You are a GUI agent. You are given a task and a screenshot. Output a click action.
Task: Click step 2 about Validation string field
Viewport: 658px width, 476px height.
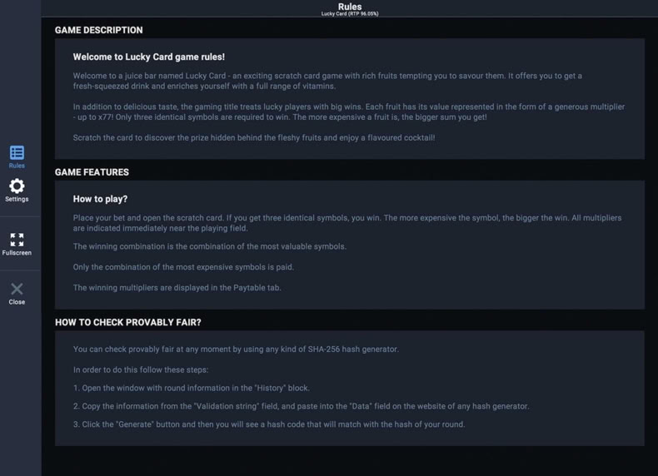click(x=302, y=406)
